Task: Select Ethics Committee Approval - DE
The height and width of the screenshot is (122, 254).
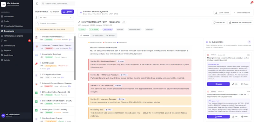Action: click(54, 93)
